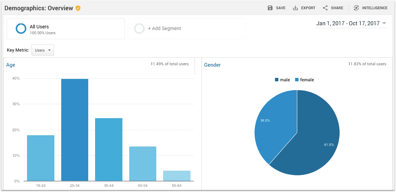Click the Save floppy disk icon
Viewport: 396px width, 192px height.
point(270,8)
